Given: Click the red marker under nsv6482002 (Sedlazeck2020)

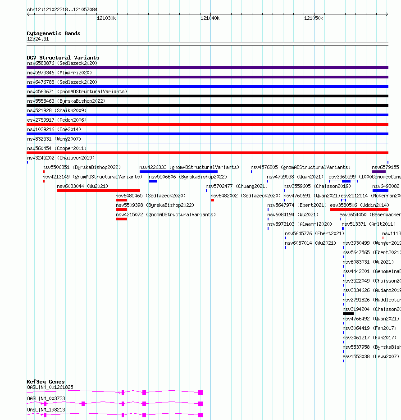Looking at the screenshot, I should [x=212, y=200].
